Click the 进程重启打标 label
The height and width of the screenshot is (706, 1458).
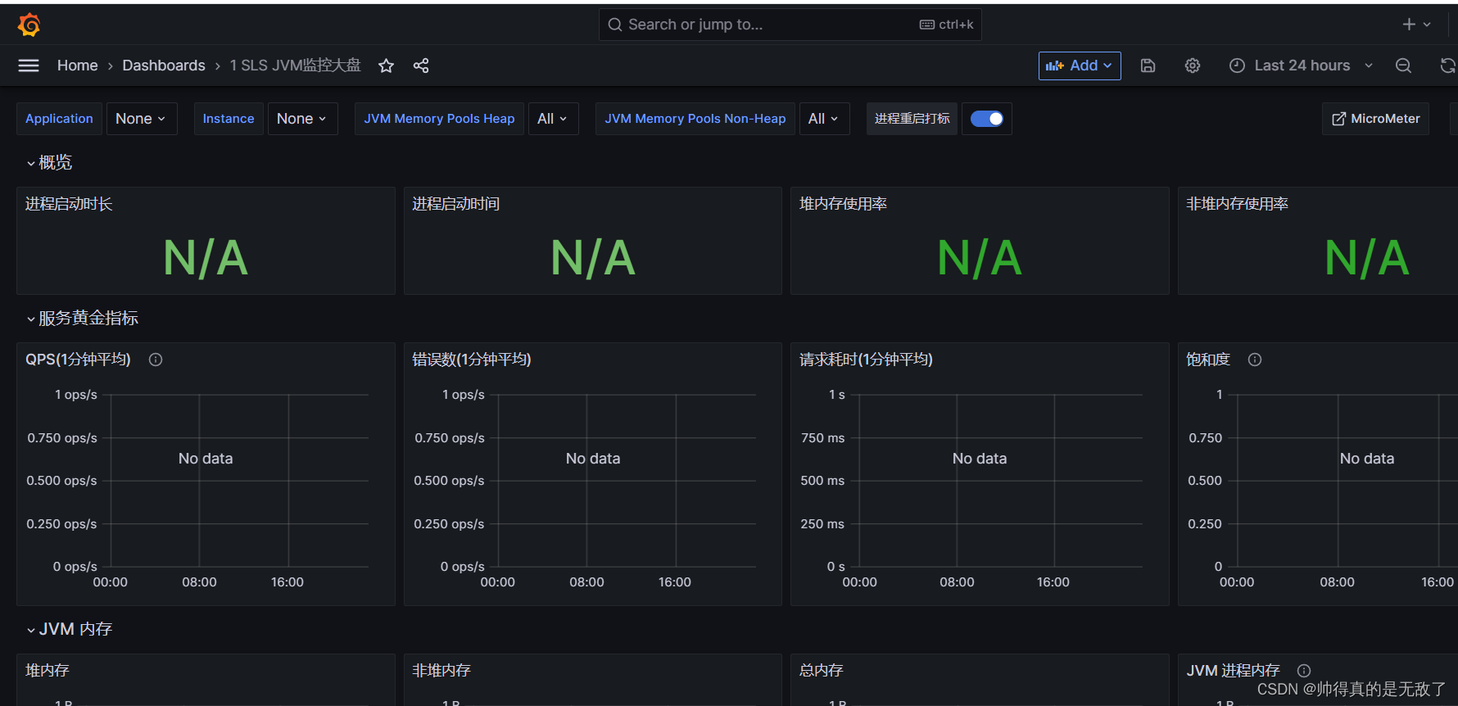912,119
